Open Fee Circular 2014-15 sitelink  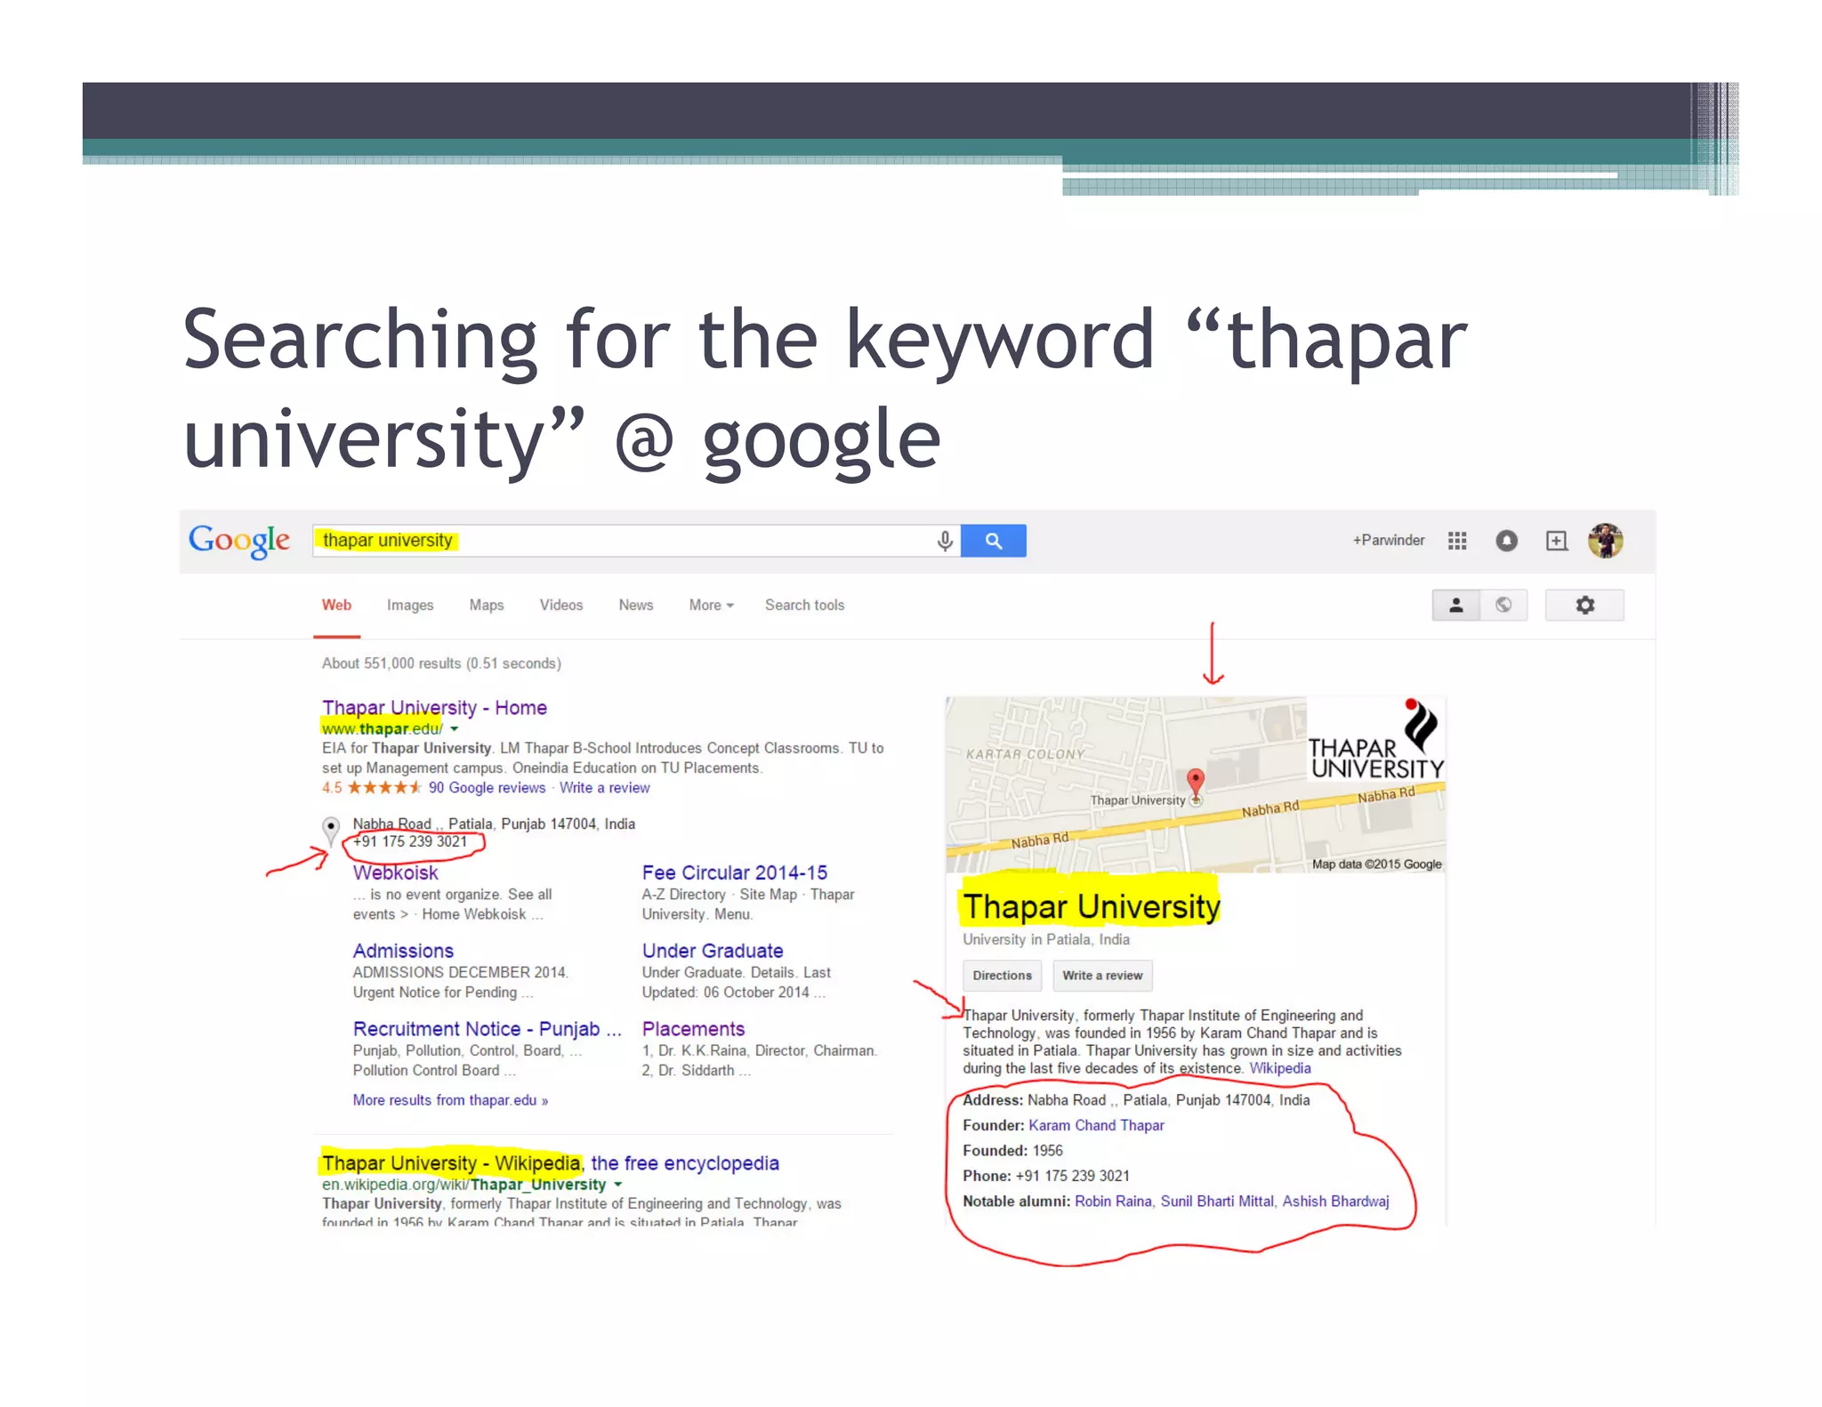[x=734, y=872]
